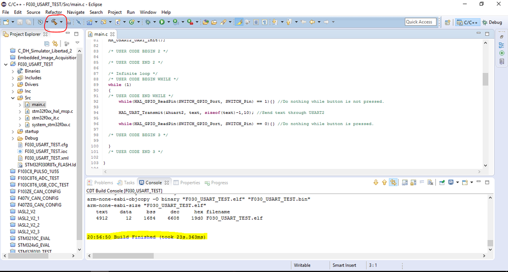Expand the Binaries tree node

point(13,71)
